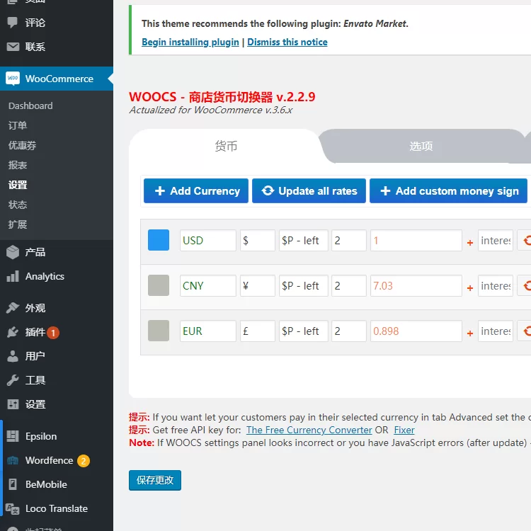Screen dimensions: 531x531
Task: Open the USD decimals dropdown showing 2
Action: point(349,241)
